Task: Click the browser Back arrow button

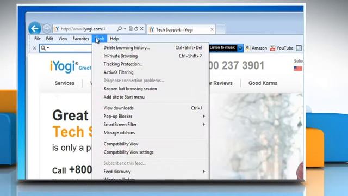Action: pyautogui.click(x=35, y=28)
